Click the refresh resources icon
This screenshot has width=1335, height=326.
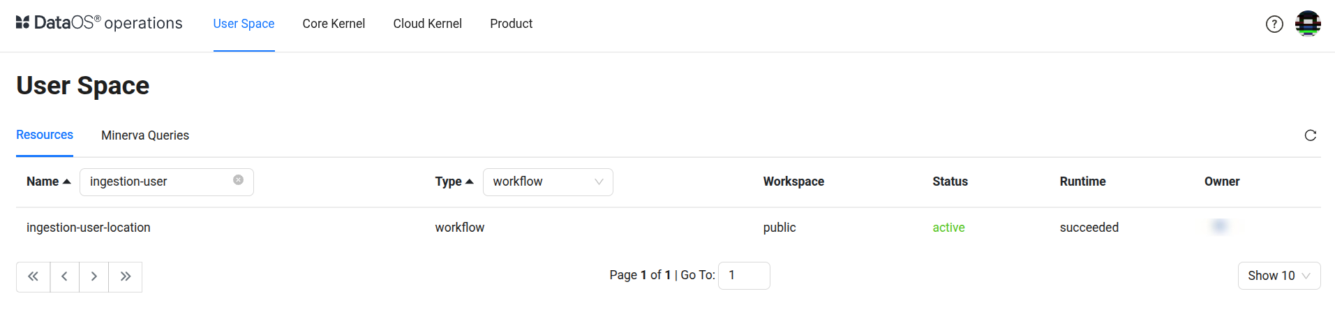[1311, 135]
